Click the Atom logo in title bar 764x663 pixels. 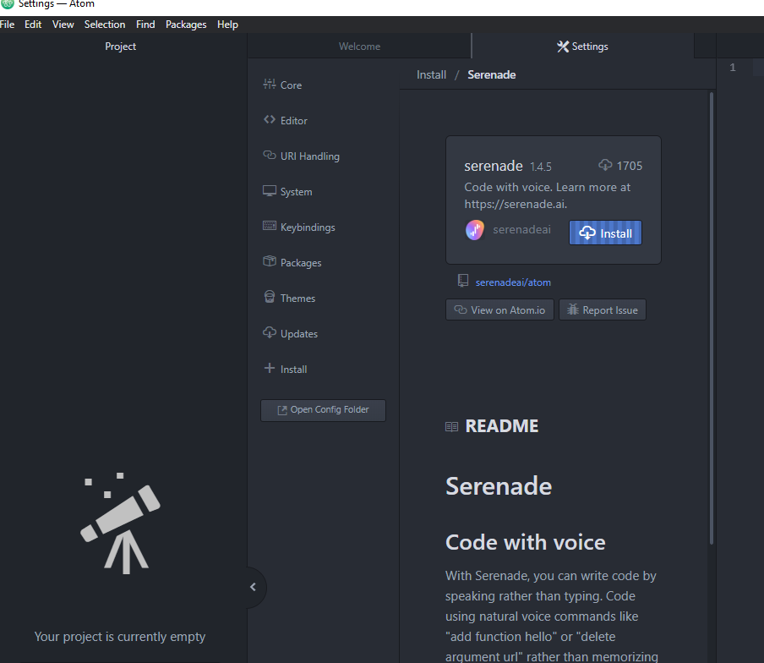[8, 4]
